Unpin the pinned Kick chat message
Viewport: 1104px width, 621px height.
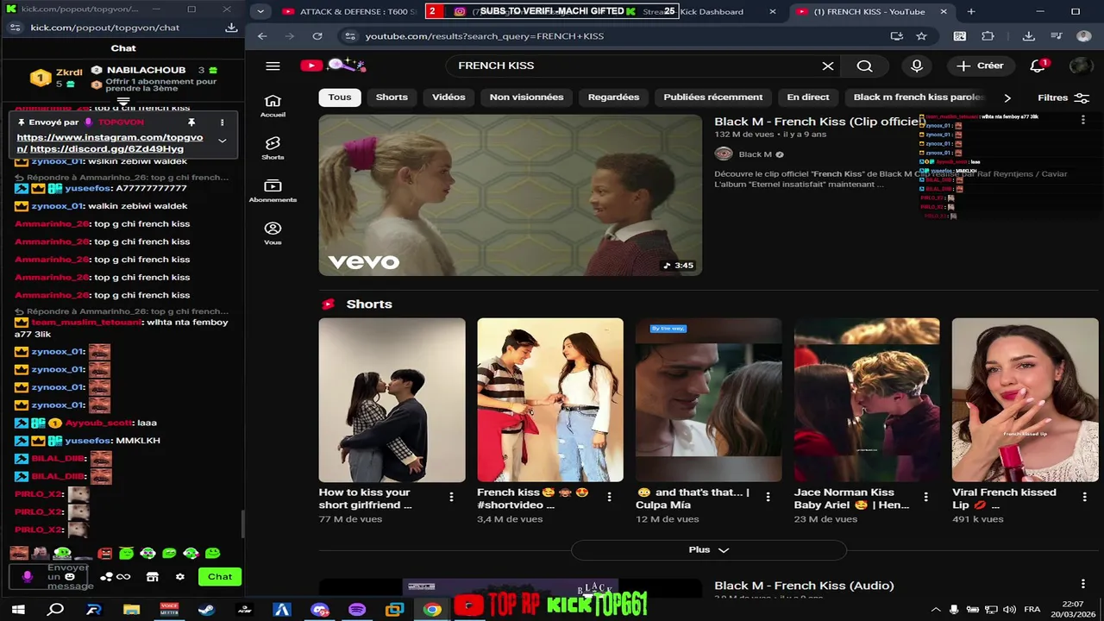[x=191, y=122]
